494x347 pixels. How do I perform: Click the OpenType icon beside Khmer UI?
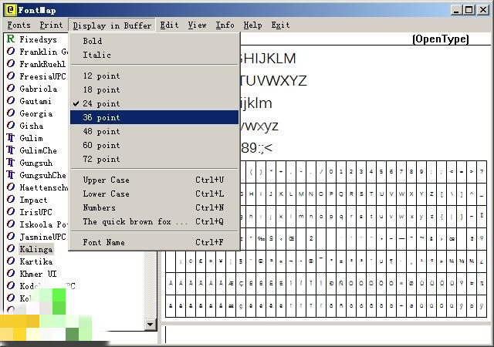[x=11, y=273]
